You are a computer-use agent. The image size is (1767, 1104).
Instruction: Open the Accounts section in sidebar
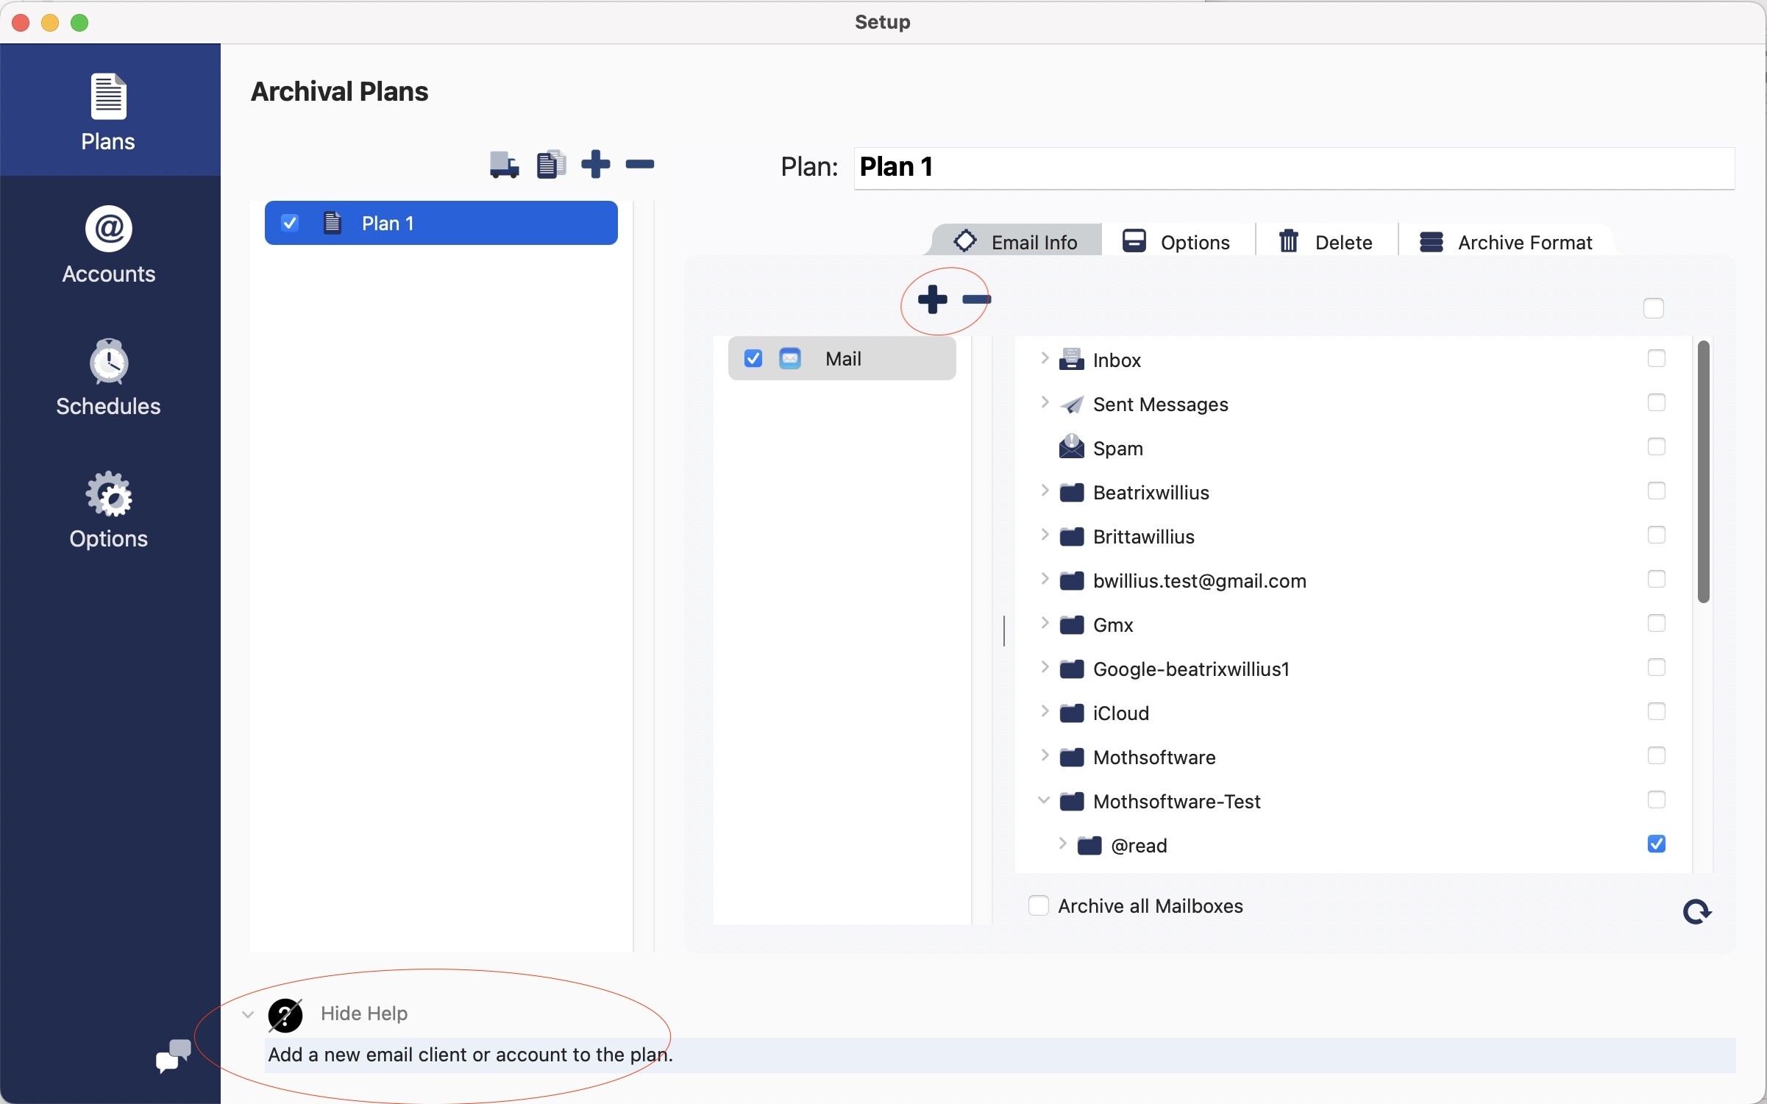coord(109,245)
